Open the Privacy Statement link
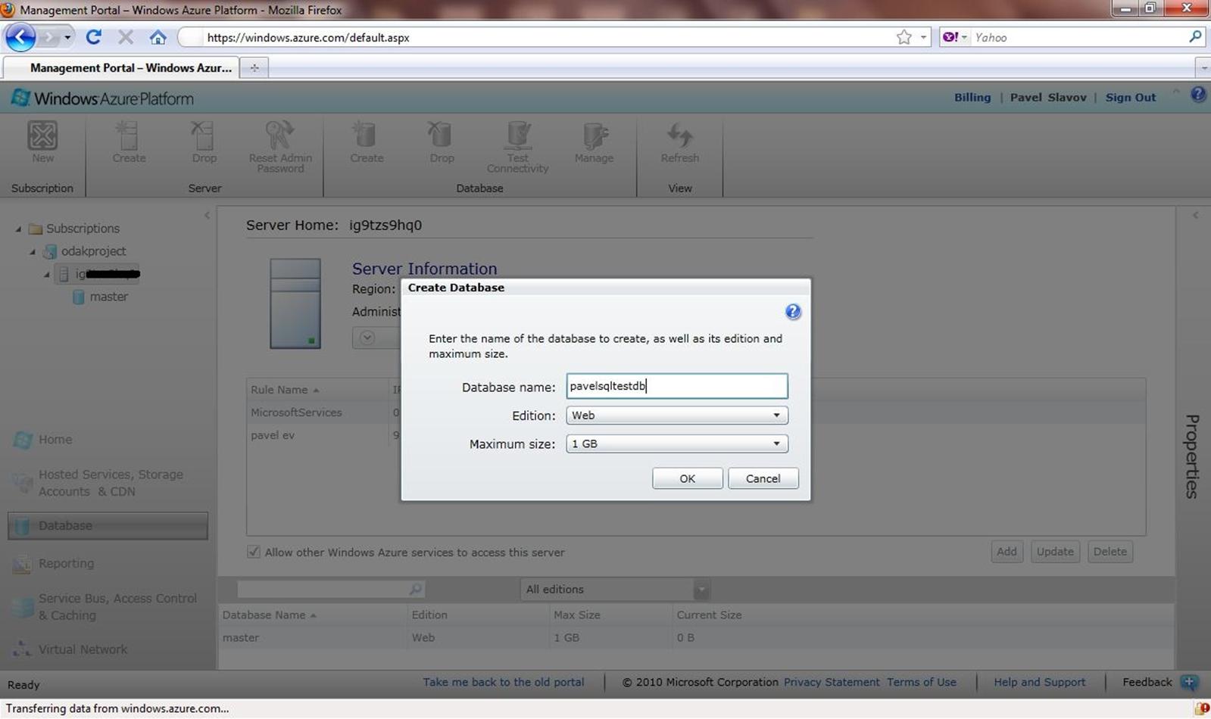1211x719 pixels. (832, 682)
